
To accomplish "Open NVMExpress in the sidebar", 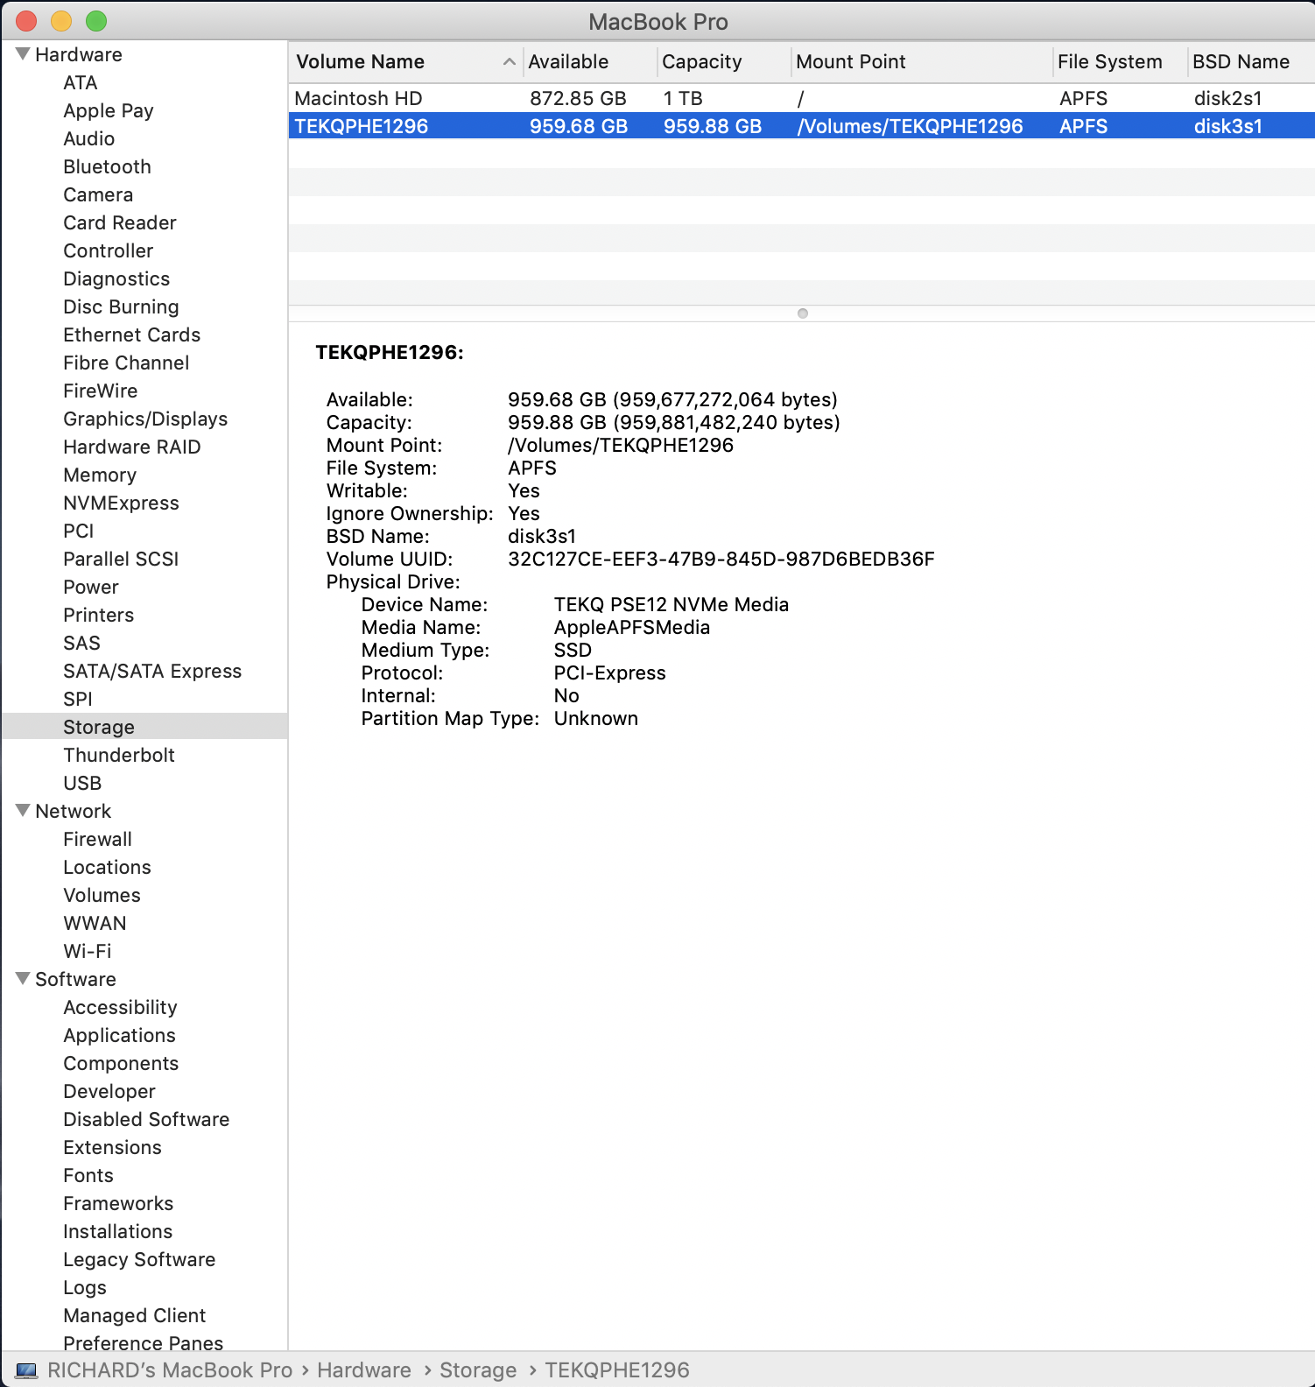I will 121,503.
